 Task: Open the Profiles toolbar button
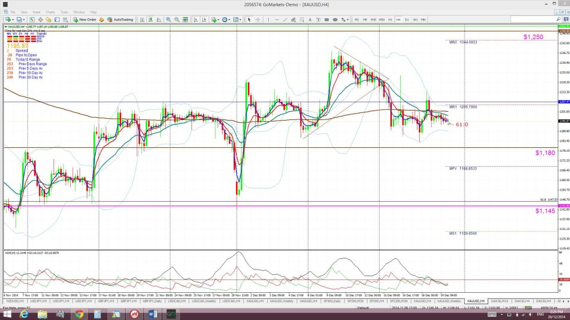point(21,19)
